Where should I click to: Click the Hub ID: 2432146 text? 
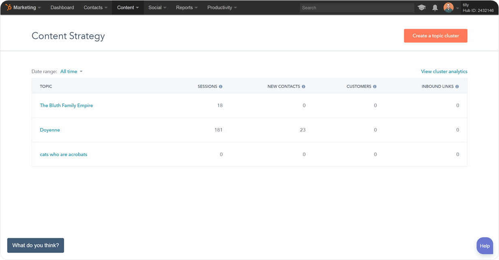(478, 11)
